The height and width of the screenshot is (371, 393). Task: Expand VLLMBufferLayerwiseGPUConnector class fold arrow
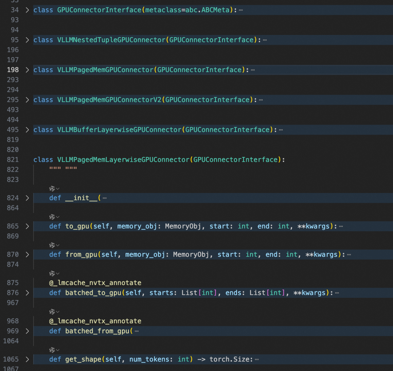click(27, 130)
